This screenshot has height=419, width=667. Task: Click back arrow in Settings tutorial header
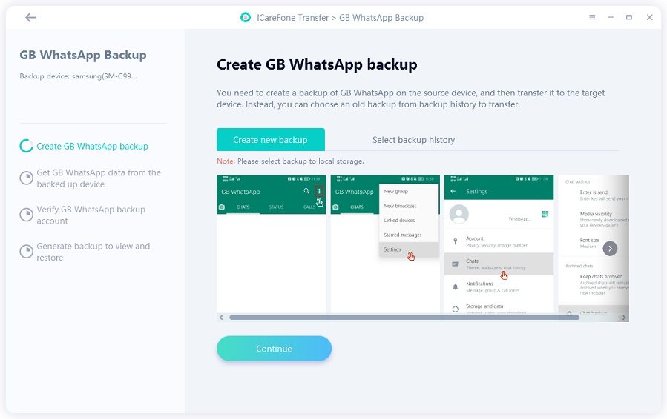pos(453,192)
